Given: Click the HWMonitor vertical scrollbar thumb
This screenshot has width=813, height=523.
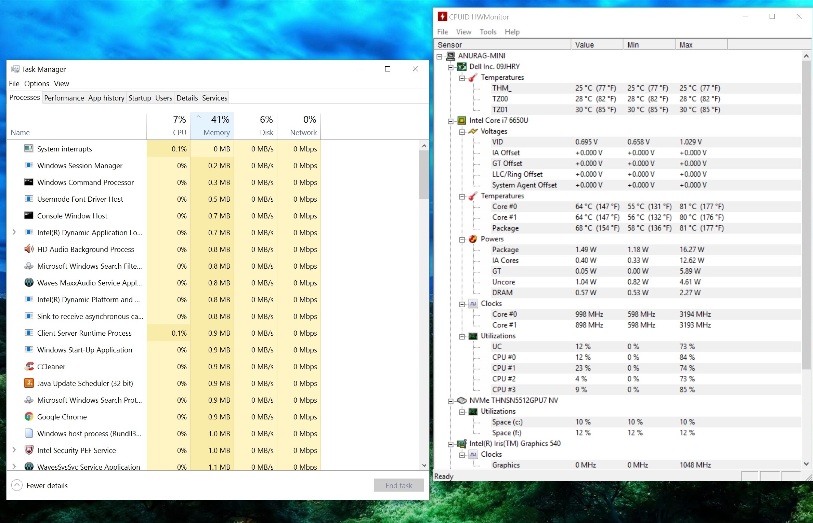Looking at the screenshot, I should (806, 215).
